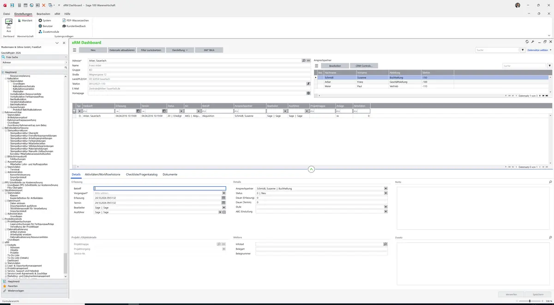
Task: Click the magnifier icon of the Notiz box
Action: coord(550,182)
